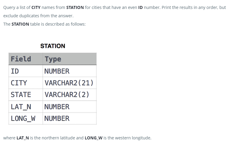This screenshot has width=230, height=151.
Task: Select the CITY field cell
Action: pyautogui.click(x=26, y=83)
